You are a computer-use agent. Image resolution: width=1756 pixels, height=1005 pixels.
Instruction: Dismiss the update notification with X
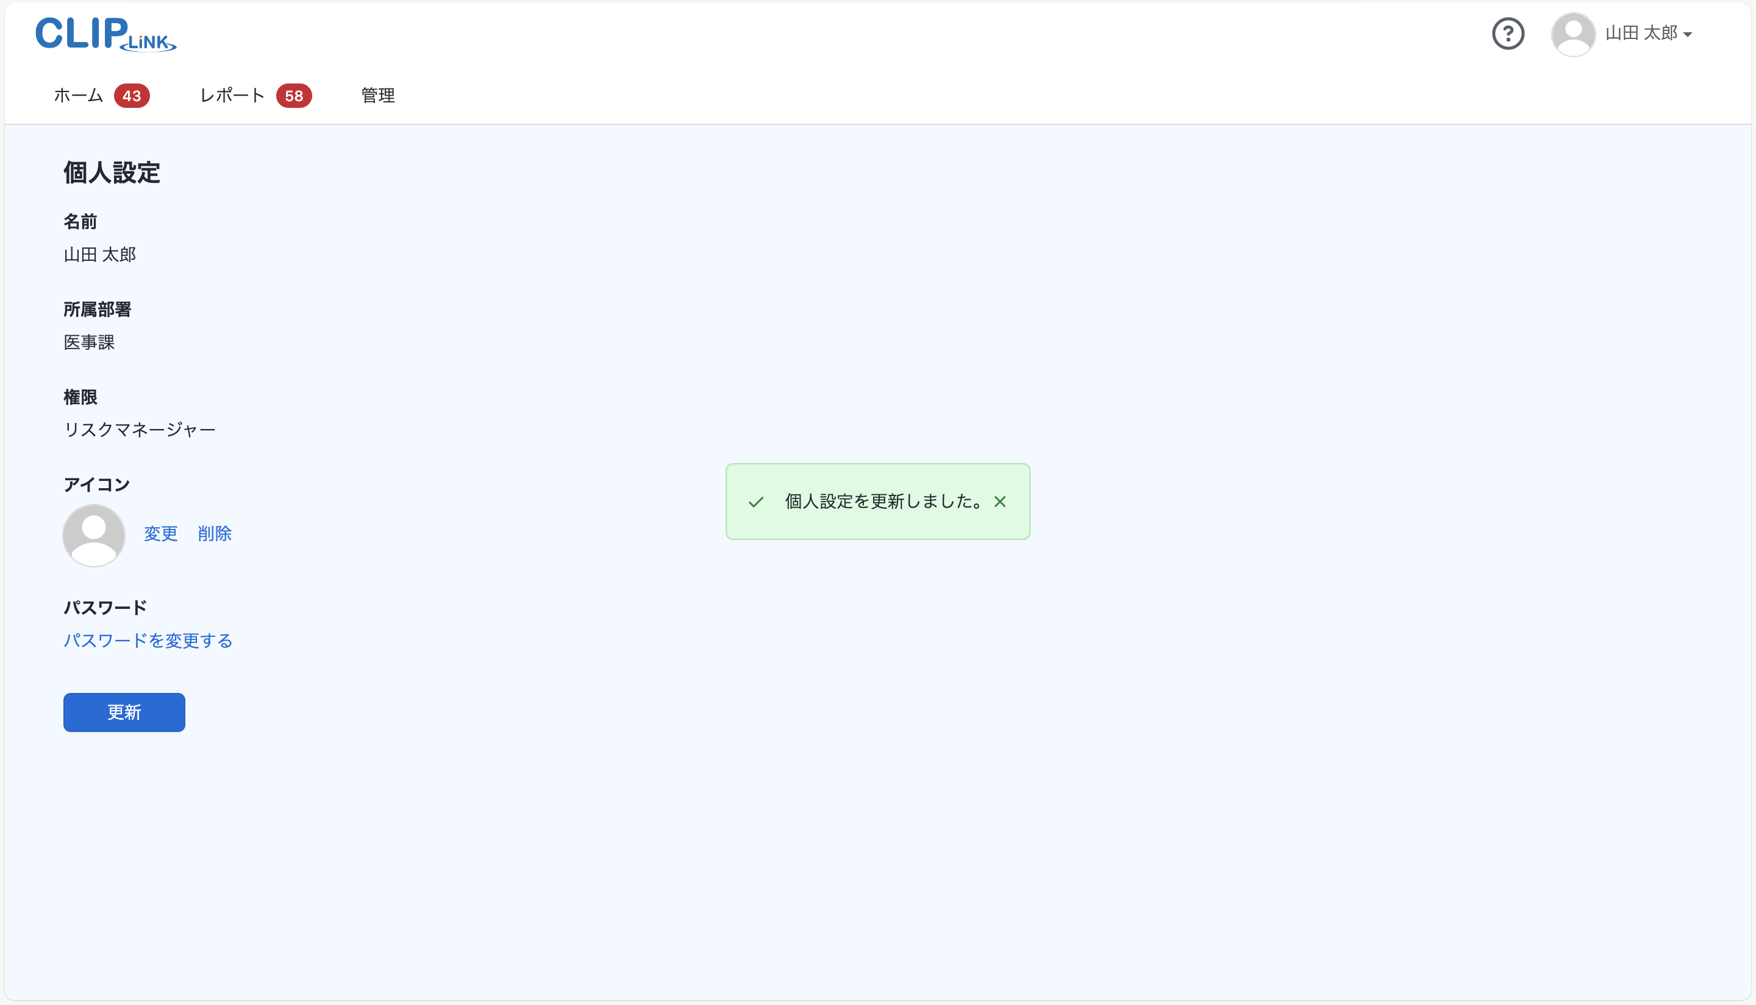pyautogui.click(x=999, y=502)
